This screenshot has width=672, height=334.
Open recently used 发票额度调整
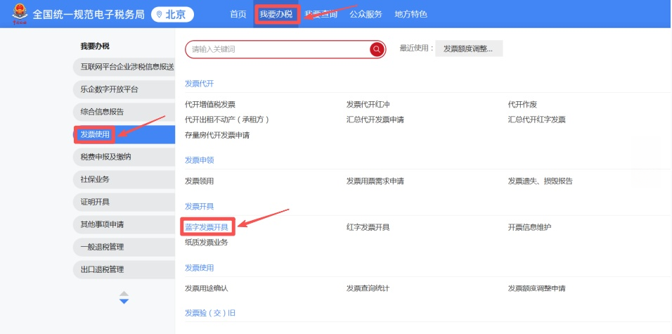pyautogui.click(x=469, y=49)
